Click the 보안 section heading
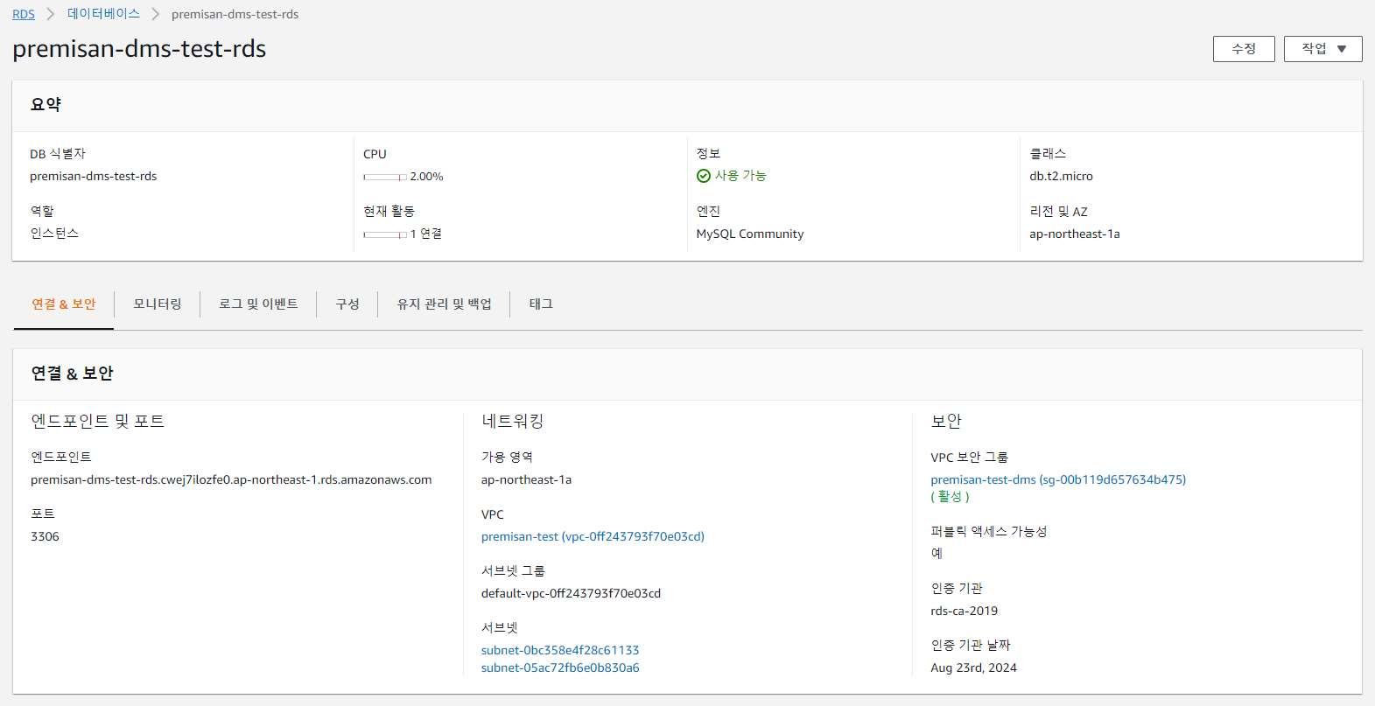Image resolution: width=1375 pixels, height=706 pixels. point(946,421)
